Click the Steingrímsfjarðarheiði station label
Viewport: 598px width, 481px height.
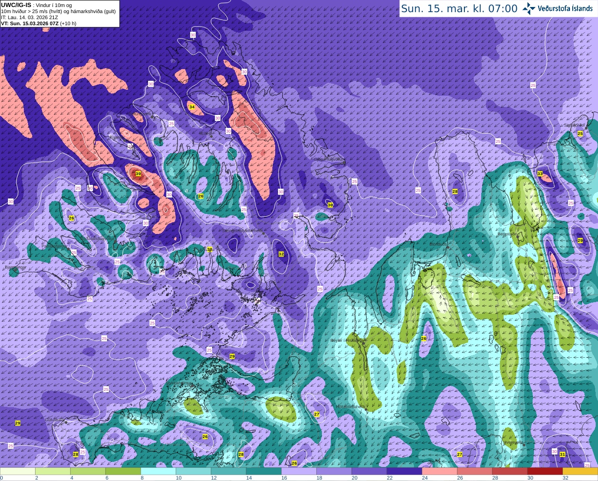point(242,231)
